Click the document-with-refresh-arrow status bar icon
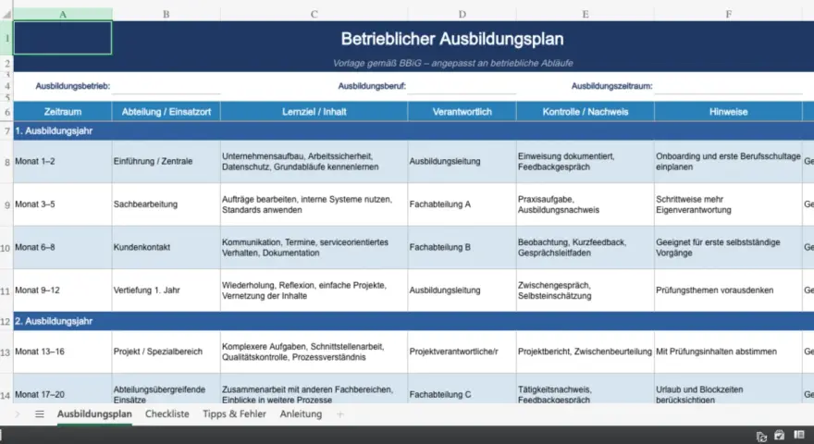 click(x=761, y=437)
